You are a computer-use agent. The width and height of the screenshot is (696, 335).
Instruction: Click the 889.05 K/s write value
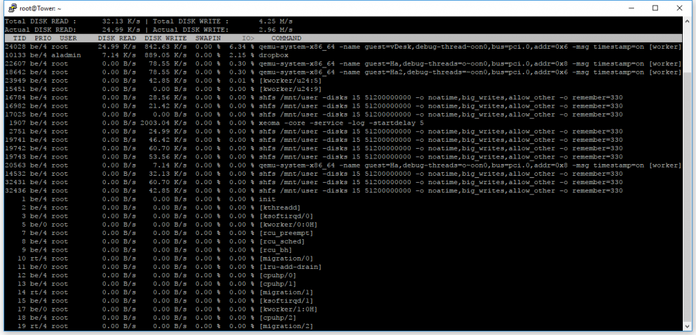click(166, 56)
